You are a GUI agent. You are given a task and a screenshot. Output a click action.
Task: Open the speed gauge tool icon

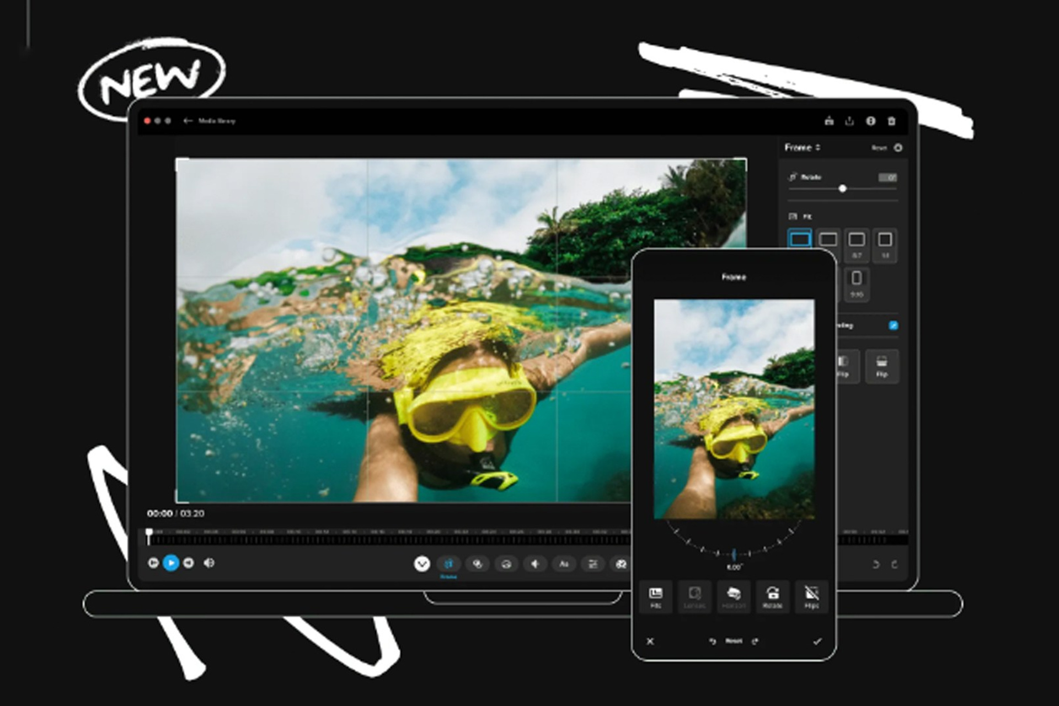[x=506, y=564]
